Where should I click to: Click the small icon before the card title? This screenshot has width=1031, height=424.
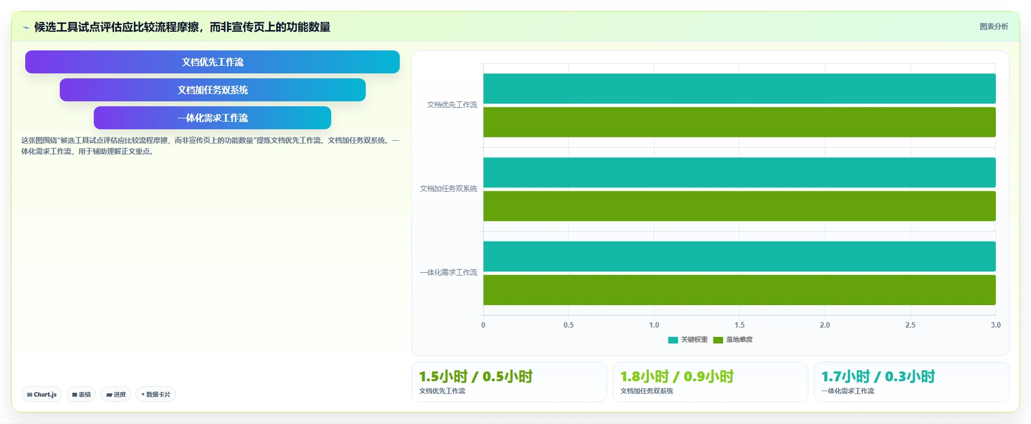point(26,27)
